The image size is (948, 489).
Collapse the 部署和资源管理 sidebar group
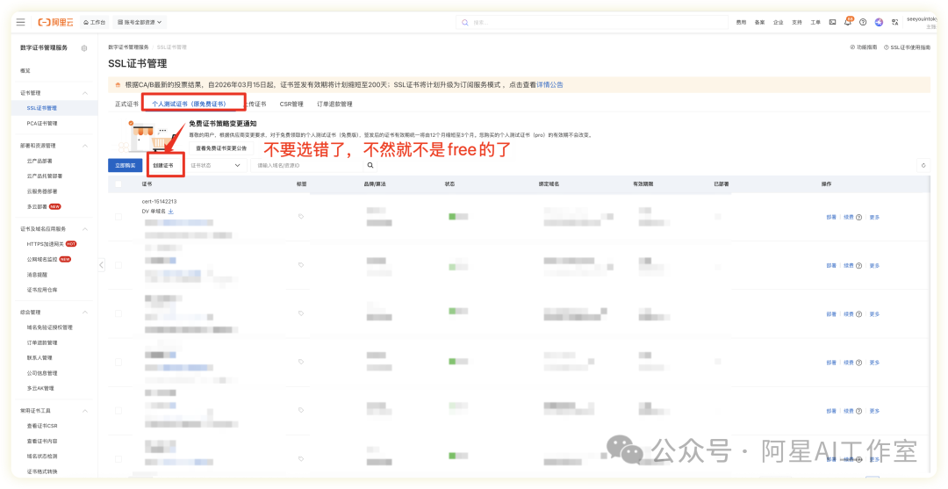pyautogui.click(x=85, y=146)
